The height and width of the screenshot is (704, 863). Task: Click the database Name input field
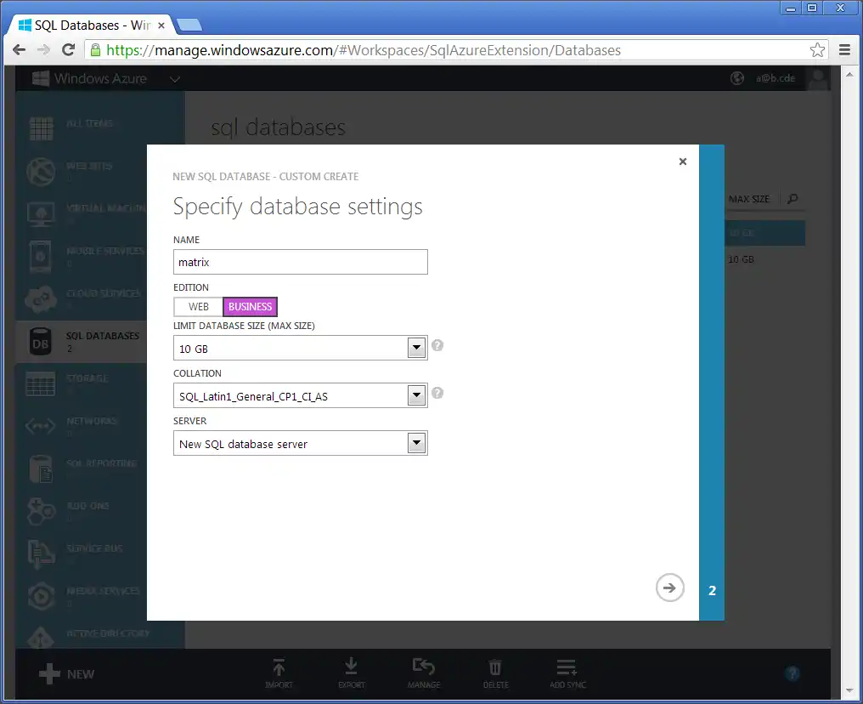click(300, 262)
